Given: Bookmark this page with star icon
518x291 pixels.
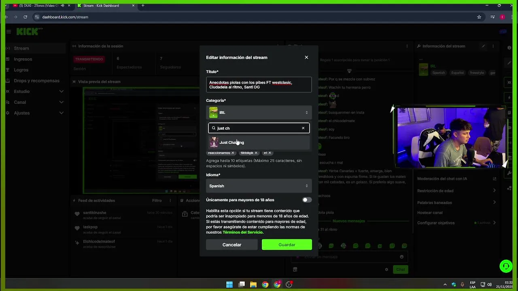Looking at the screenshot, I should point(479,17).
